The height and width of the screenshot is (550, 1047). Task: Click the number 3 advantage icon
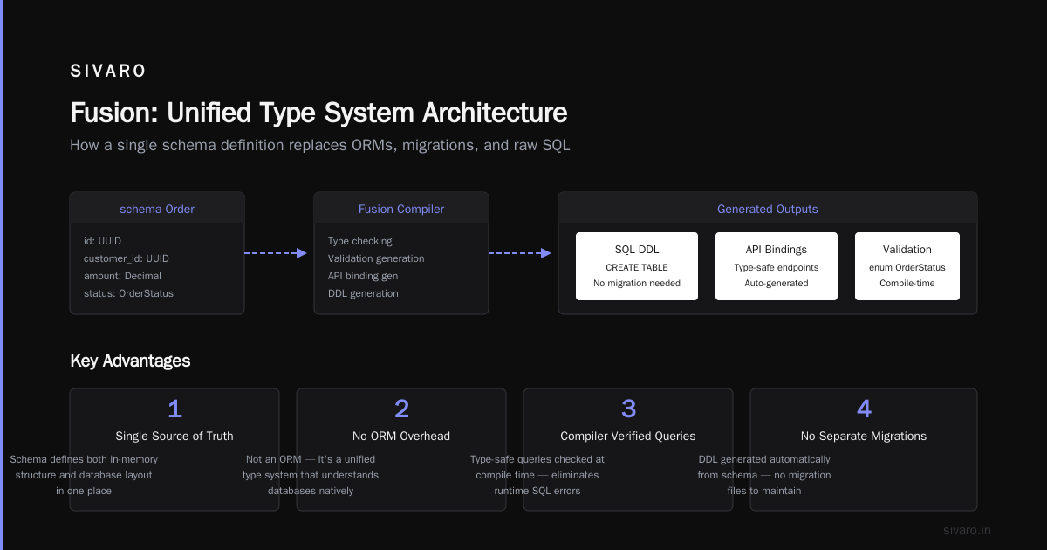click(x=628, y=409)
